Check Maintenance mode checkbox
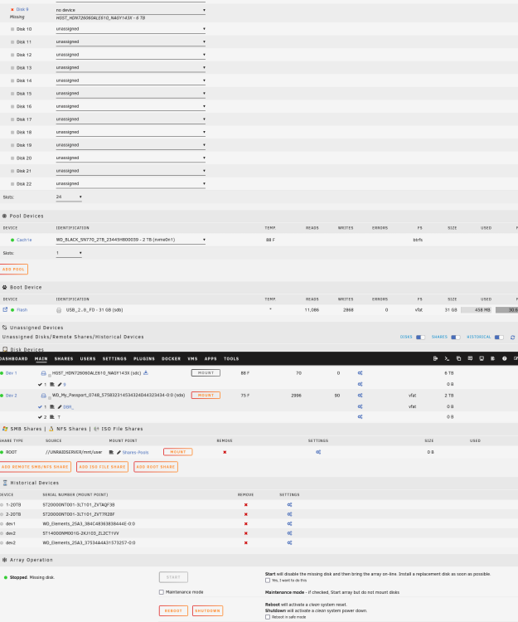The width and height of the screenshot is (518, 622). click(x=162, y=592)
